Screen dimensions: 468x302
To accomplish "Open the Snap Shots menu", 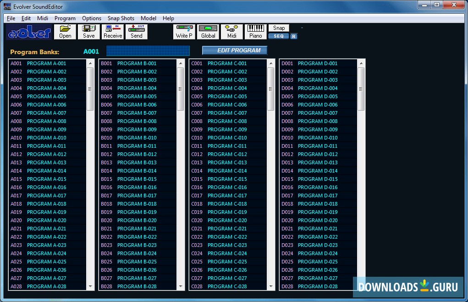I will coord(121,18).
